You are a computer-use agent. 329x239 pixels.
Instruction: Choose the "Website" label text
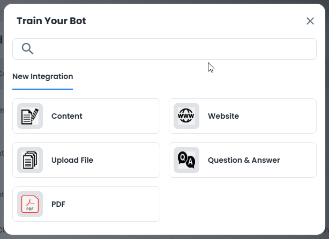(223, 116)
